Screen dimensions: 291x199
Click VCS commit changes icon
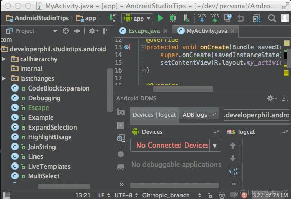click(x=215, y=18)
